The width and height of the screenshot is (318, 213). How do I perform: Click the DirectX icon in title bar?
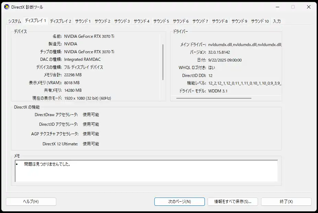(7, 7)
